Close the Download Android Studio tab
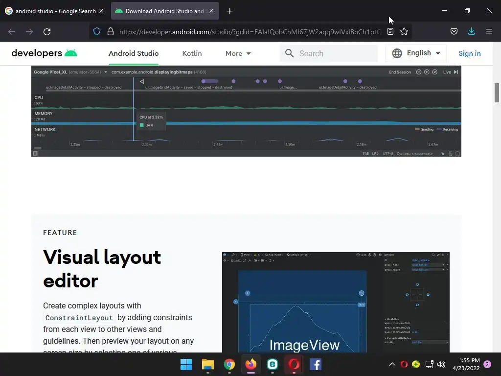 pos(211,11)
